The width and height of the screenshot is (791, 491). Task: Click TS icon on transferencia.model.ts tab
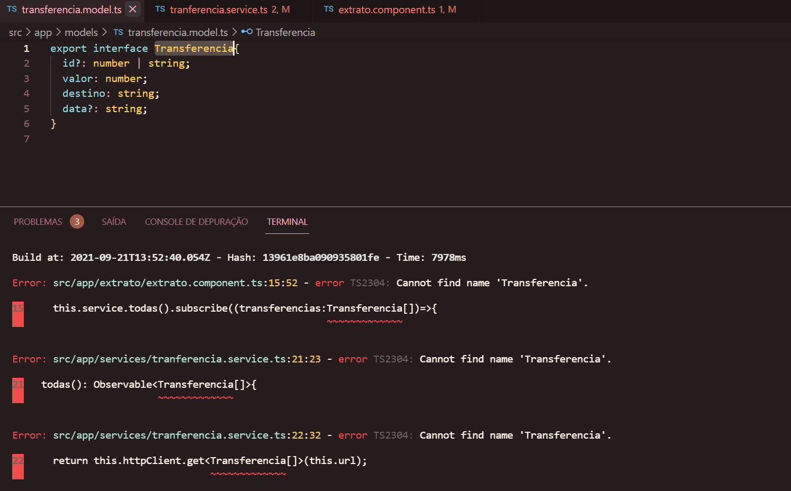pyautogui.click(x=12, y=10)
